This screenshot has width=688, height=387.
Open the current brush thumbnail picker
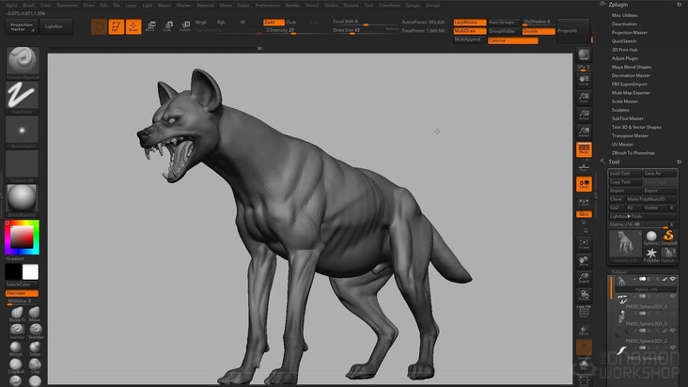pos(23,61)
